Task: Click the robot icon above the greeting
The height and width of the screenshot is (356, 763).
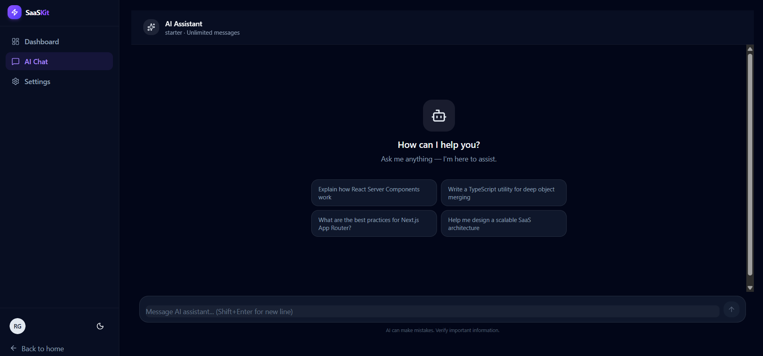Action: pos(439,116)
